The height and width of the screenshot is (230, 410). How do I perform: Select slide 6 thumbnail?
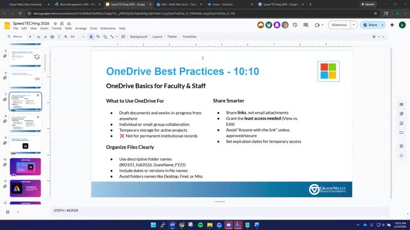click(25, 80)
